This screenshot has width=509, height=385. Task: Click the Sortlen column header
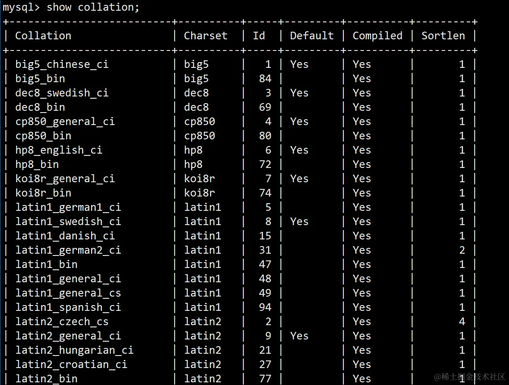pyautogui.click(x=443, y=36)
